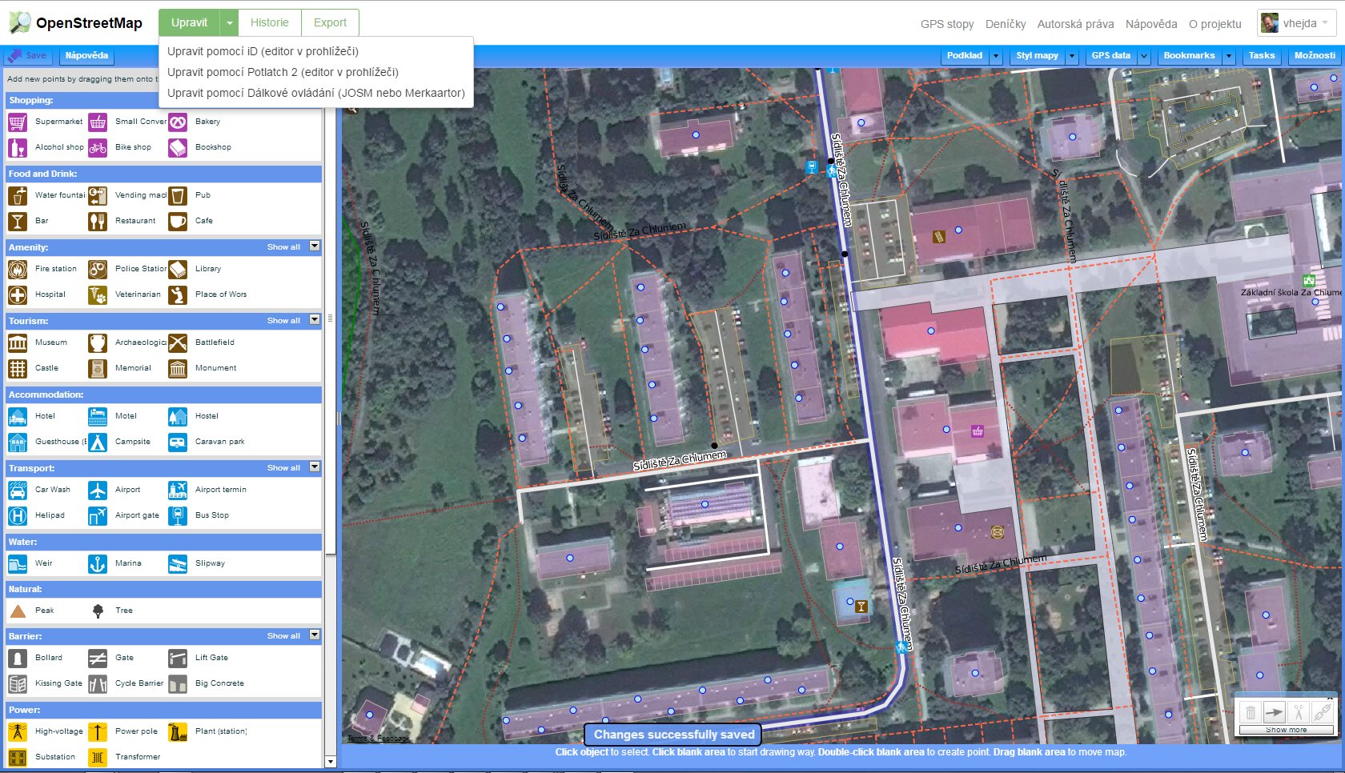Pick the Bike shop icon
1345x773 pixels.
click(98, 148)
